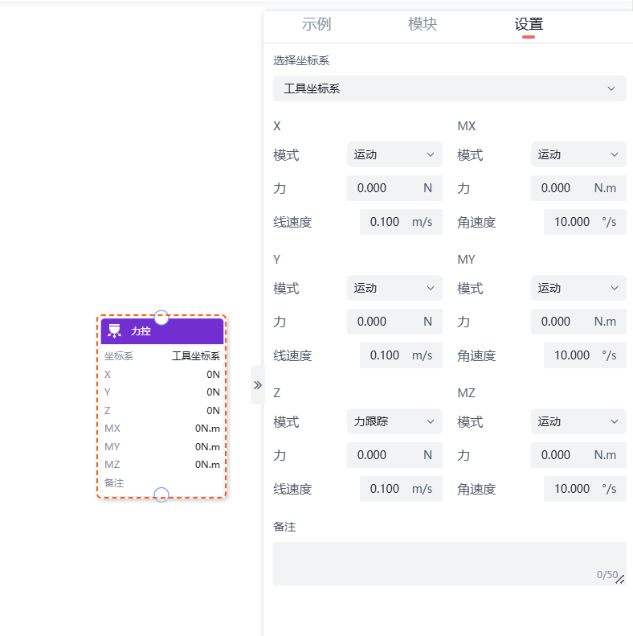Click the force control node icon
Screen dimensions: 633x636
pos(115,331)
